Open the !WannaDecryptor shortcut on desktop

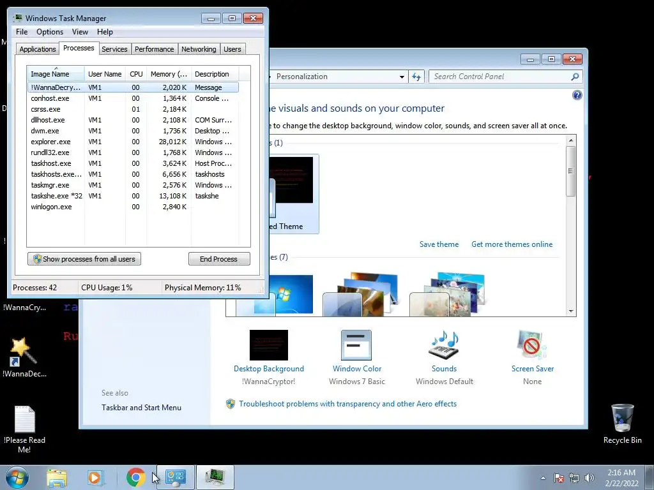click(x=25, y=357)
